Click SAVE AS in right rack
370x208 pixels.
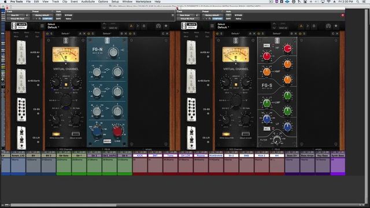click(x=283, y=28)
